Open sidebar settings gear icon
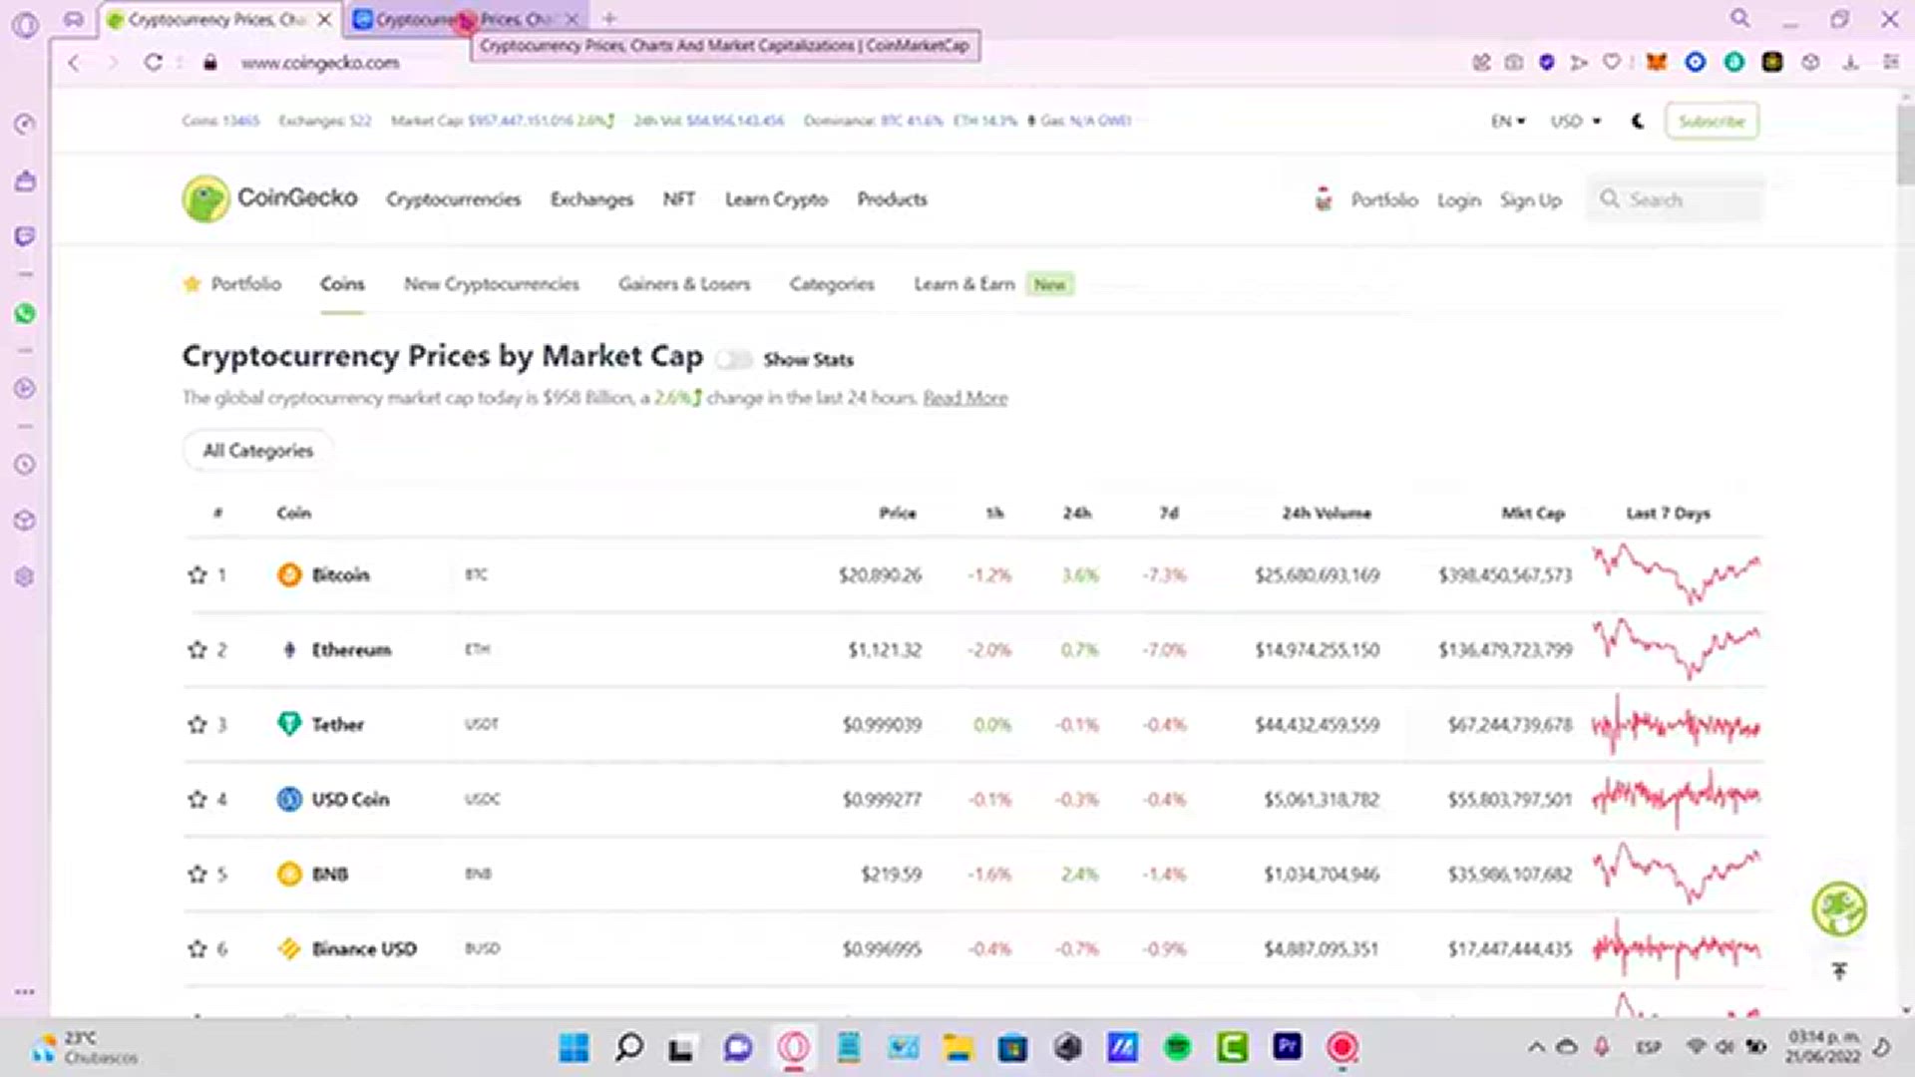 [x=25, y=577]
